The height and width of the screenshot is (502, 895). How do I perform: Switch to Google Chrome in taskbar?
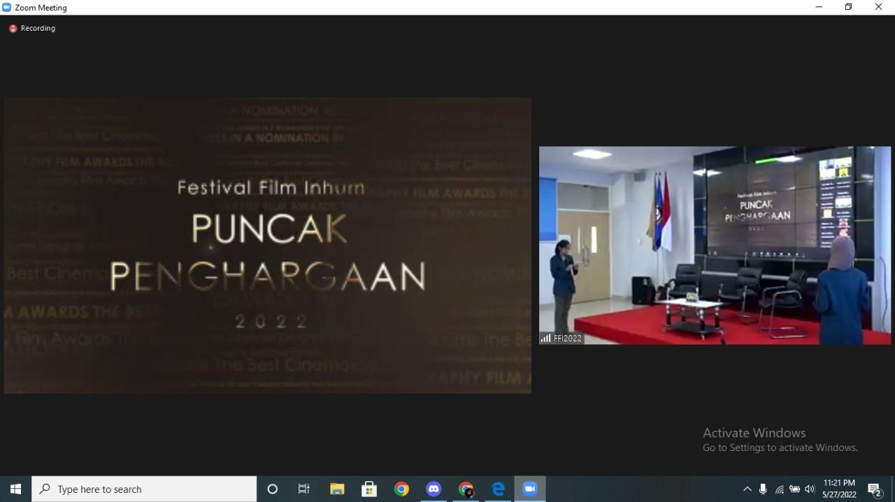pos(401,489)
